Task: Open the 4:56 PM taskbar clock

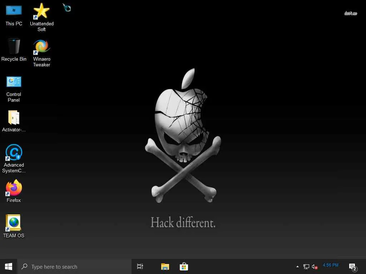Action: (x=331, y=265)
